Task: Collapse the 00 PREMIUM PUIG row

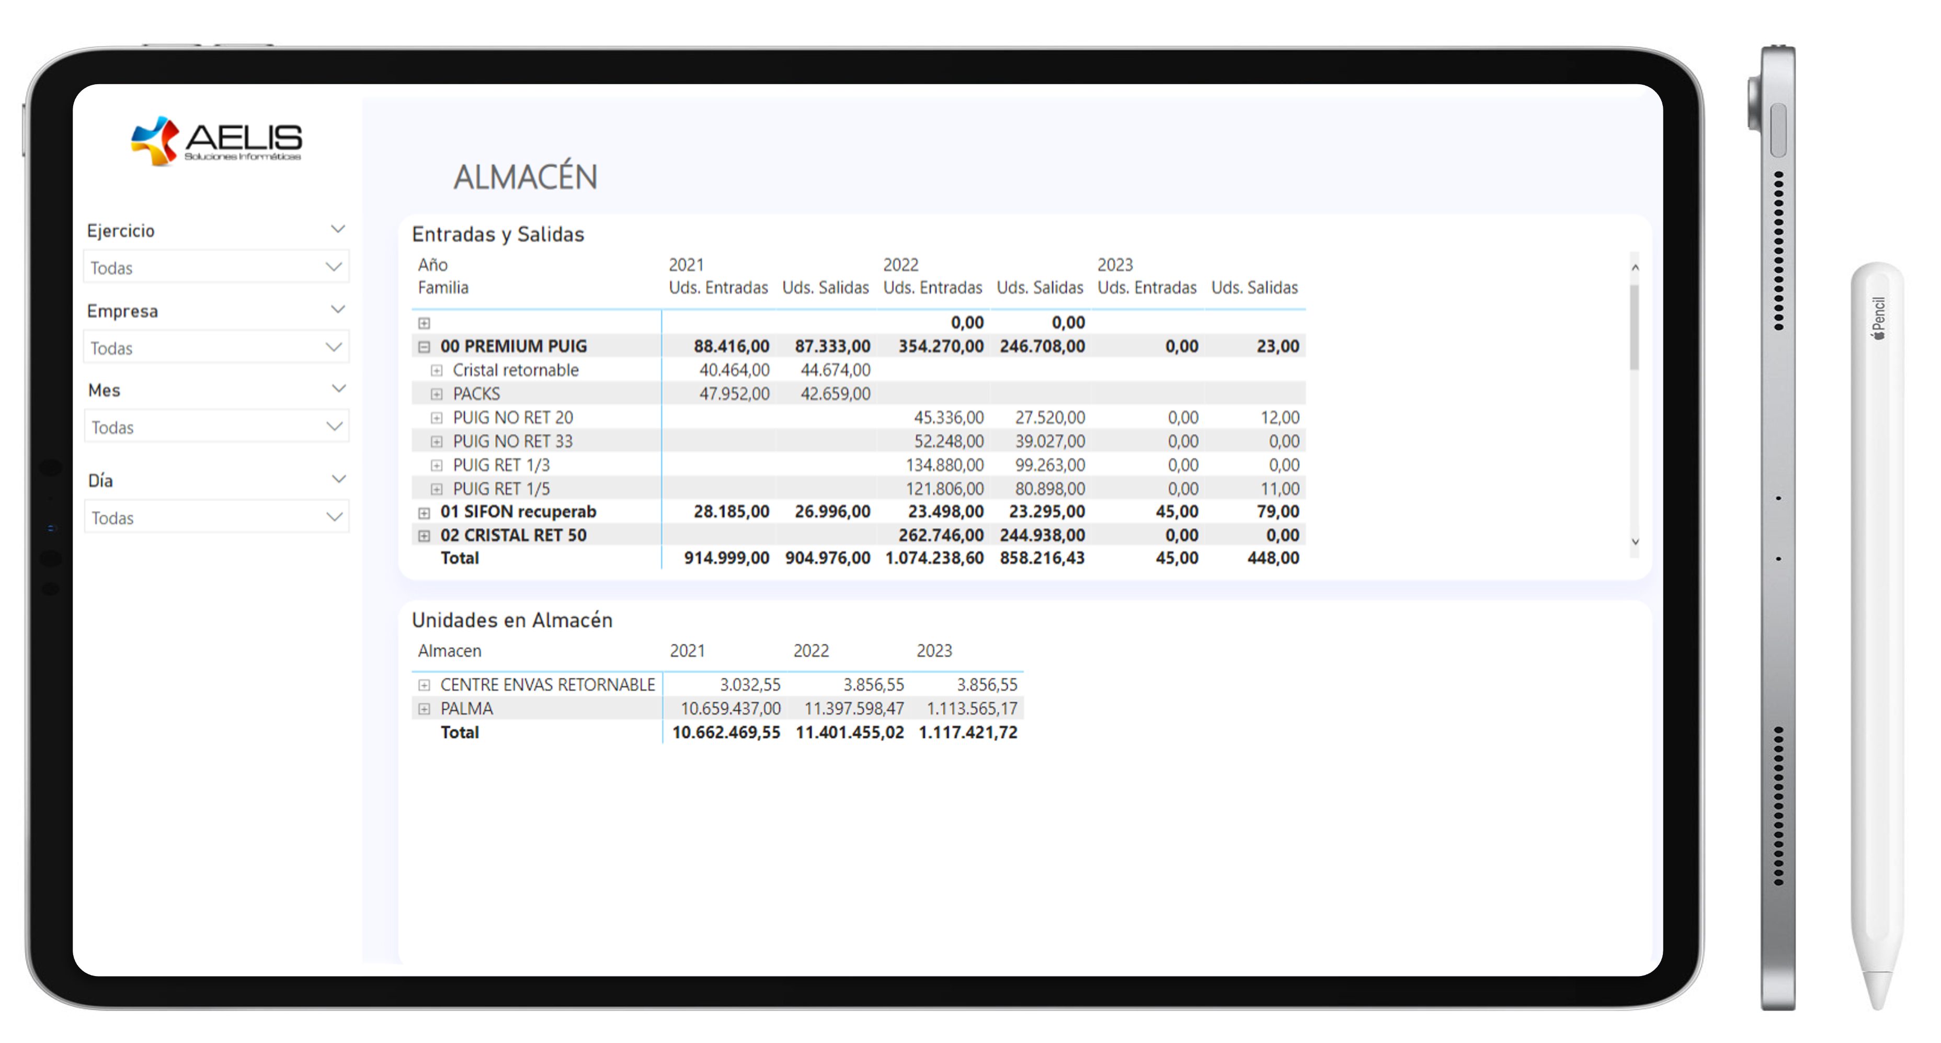Action: point(424,347)
